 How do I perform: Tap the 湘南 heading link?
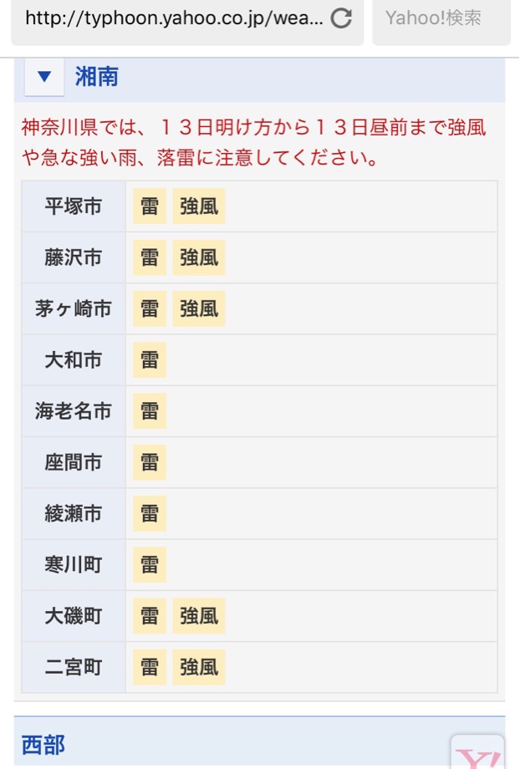[97, 77]
